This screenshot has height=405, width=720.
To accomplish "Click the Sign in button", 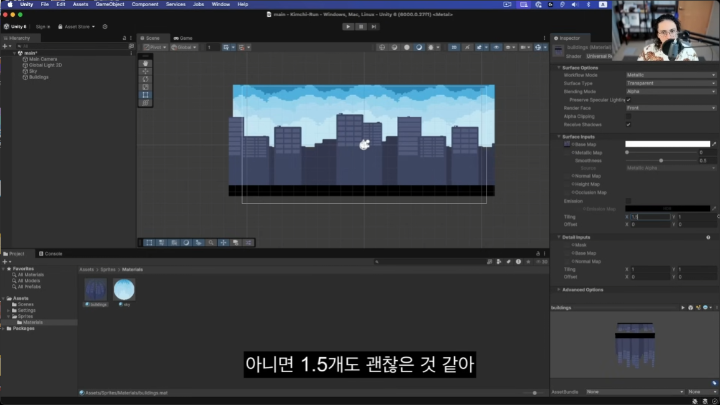I will click(x=43, y=27).
